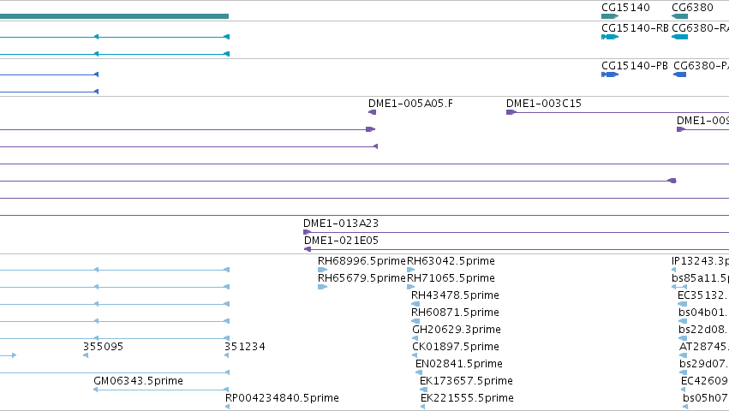The width and height of the screenshot is (729, 411).
Task: Open the GM06343.5prime feature label
Action: pyautogui.click(x=138, y=381)
